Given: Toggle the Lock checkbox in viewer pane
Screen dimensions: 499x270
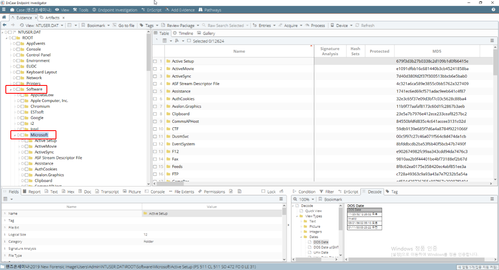Looking at the screenshot, I should point(264,192).
